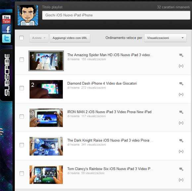The image size is (192, 191).
Task: Open Diamond Dash iPhone 4 title link
Action: click(x=102, y=83)
